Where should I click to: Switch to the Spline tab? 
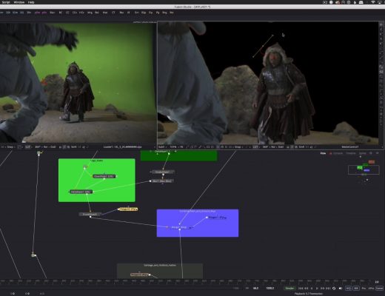point(363,153)
